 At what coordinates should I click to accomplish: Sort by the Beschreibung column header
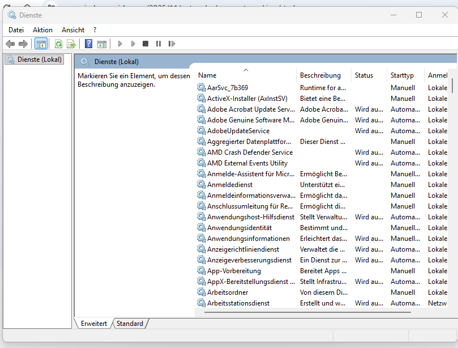[324, 75]
